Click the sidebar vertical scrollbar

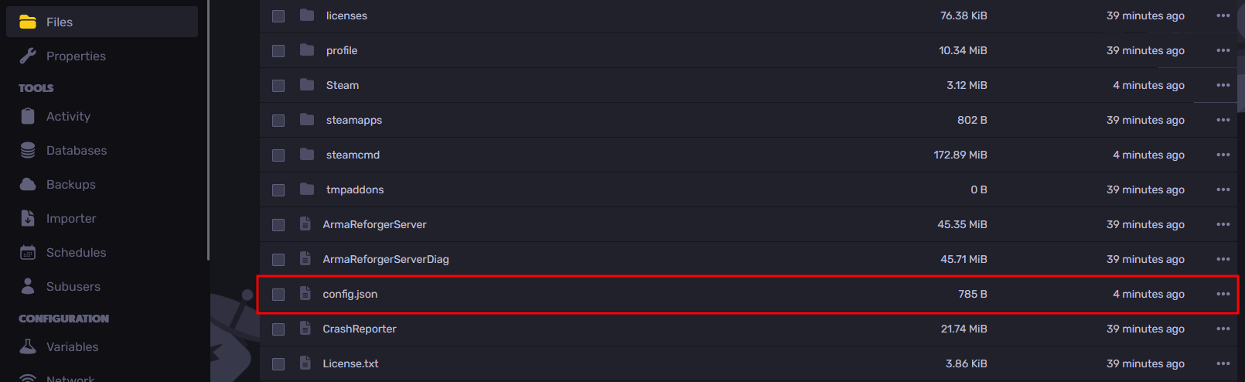click(x=209, y=131)
